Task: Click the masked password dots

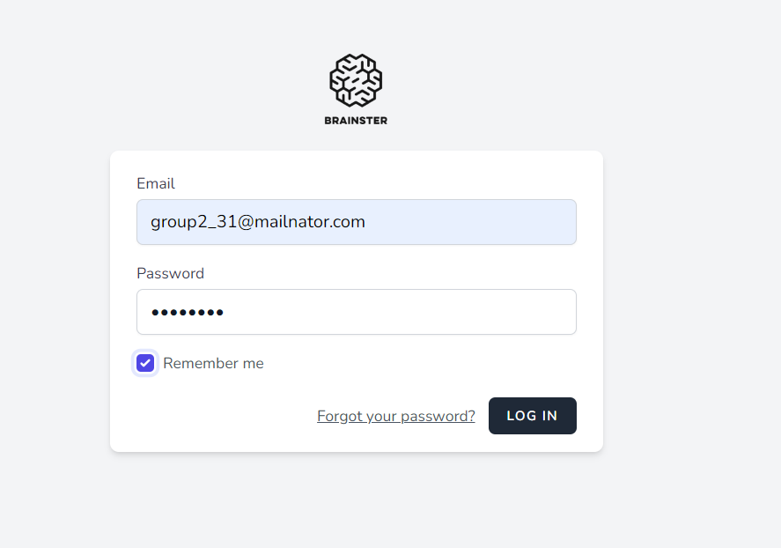Action: pyautogui.click(x=187, y=312)
